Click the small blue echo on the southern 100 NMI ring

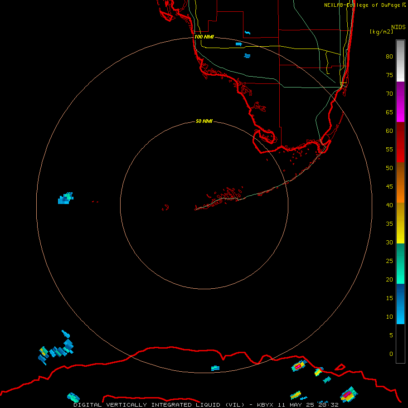[x=215, y=368]
